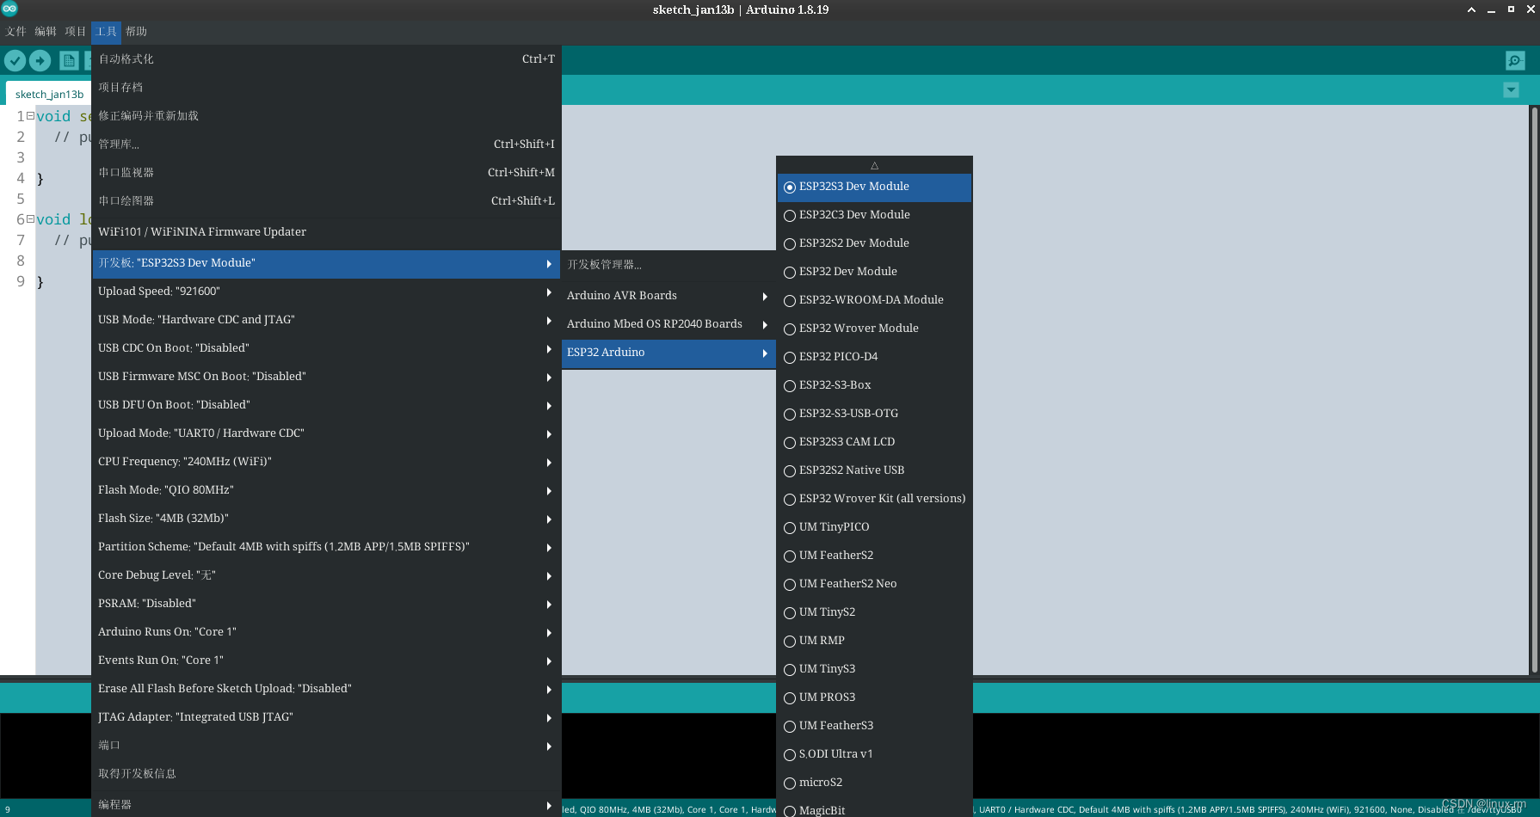The width and height of the screenshot is (1540, 817).
Task: Click the Verify checkmark toolbar icon
Action: (x=15, y=60)
